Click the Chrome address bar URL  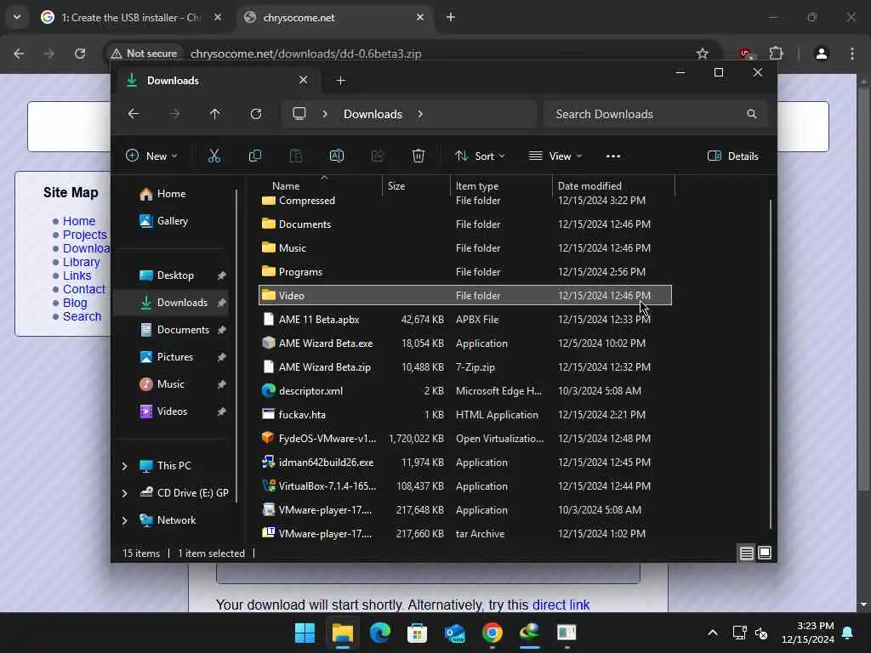(x=306, y=54)
